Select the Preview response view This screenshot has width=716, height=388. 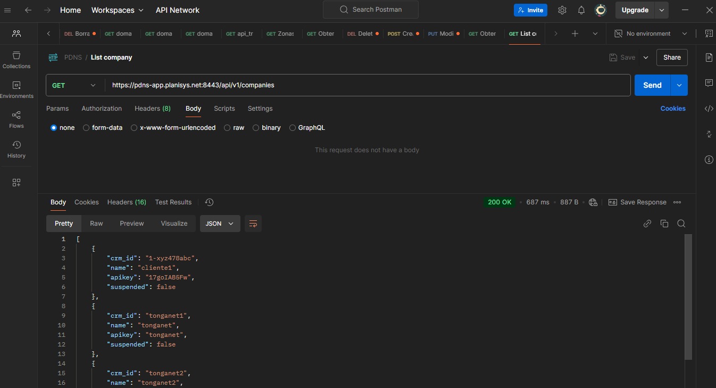coord(132,224)
